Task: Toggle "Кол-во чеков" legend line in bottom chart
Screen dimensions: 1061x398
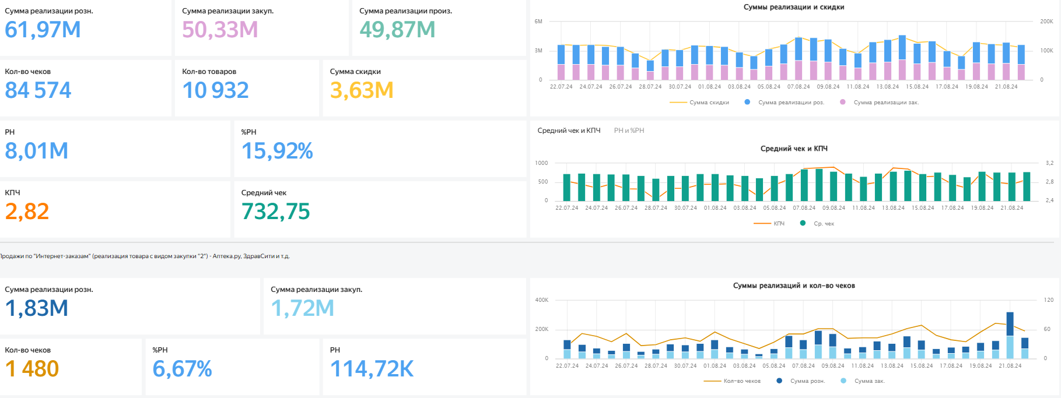Action: pos(741,381)
